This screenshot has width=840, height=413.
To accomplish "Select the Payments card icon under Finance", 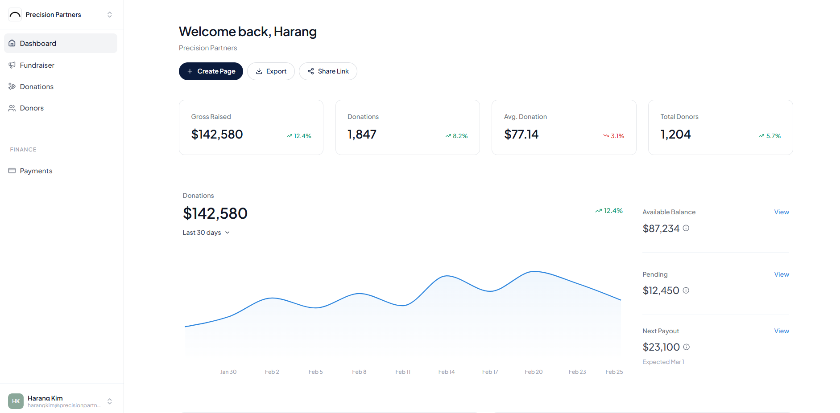I will (x=12, y=170).
